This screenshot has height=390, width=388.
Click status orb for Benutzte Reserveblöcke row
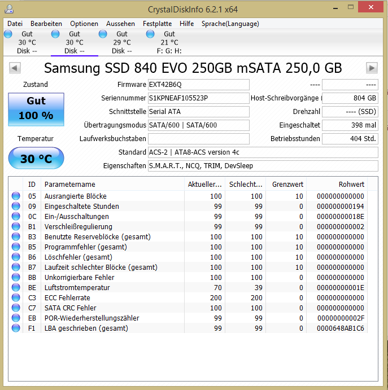coord(16,236)
